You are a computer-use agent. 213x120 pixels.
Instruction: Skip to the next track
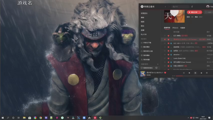(x=201, y=73)
